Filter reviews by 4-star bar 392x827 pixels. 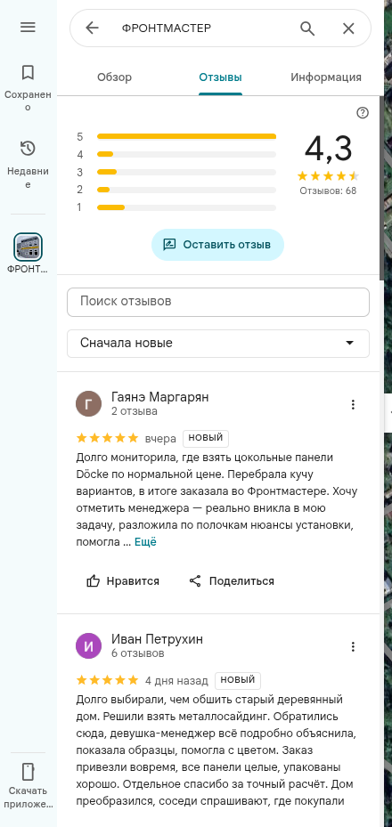(176, 155)
